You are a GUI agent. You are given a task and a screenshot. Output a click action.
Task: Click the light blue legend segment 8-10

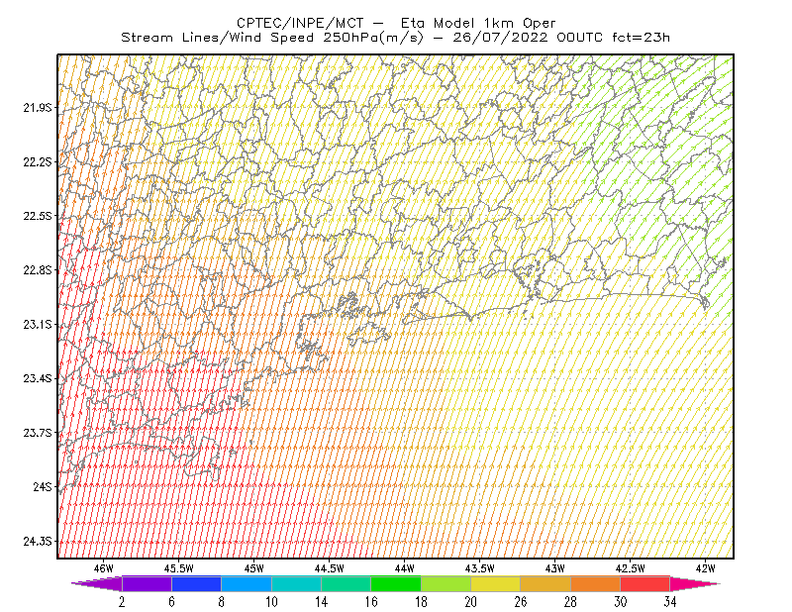click(247, 583)
